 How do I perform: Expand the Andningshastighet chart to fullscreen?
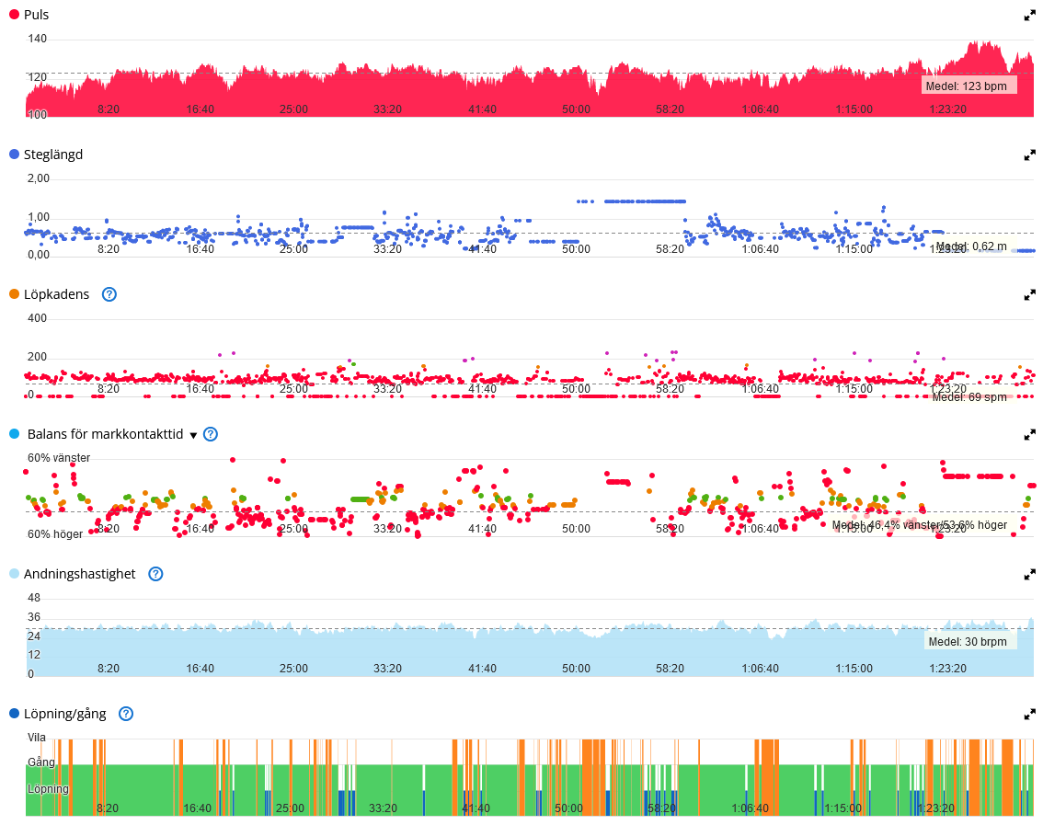[1029, 574]
